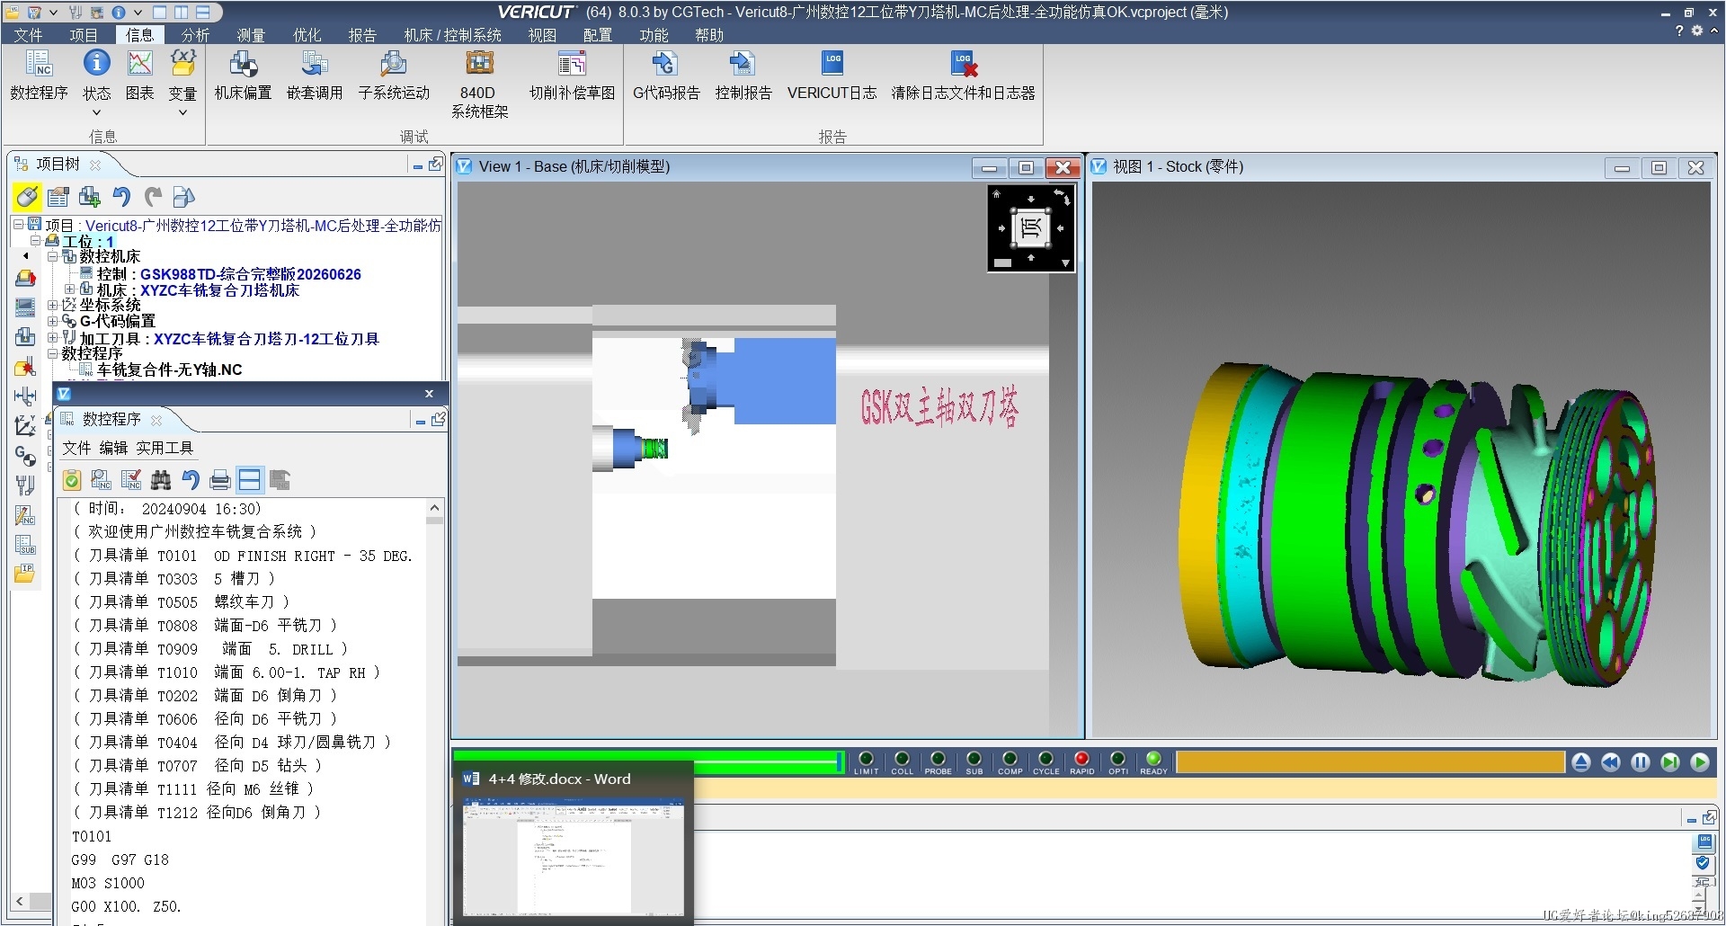This screenshot has width=1726, height=926.
Task: Toggle the COLL indicator light
Action: pos(902,760)
